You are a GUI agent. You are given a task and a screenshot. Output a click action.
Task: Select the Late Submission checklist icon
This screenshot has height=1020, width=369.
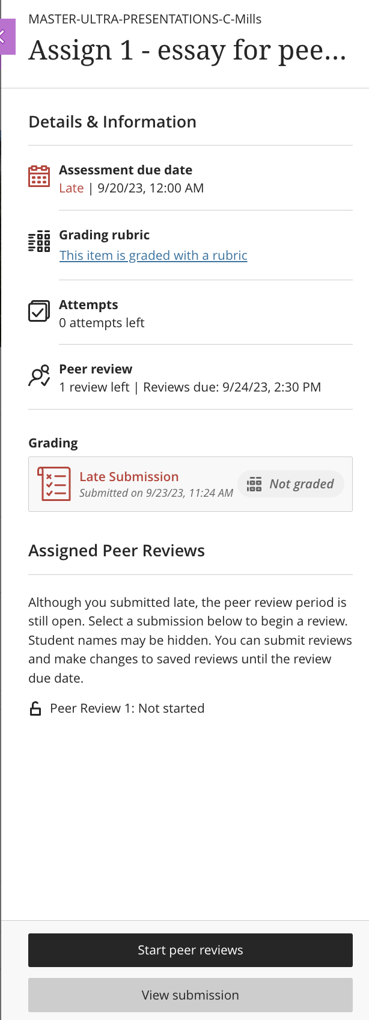tap(54, 484)
